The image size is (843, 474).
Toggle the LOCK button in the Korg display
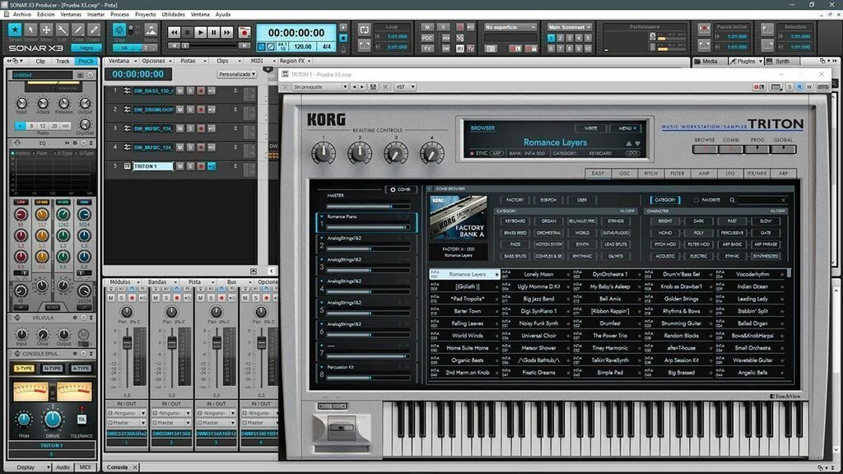[632, 154]
